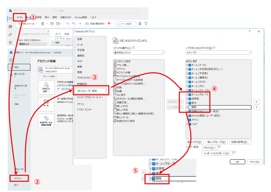
Task: Uncheck the Access登録 (ユーザー設定) checkbox
Action: [x=190, y=116]
